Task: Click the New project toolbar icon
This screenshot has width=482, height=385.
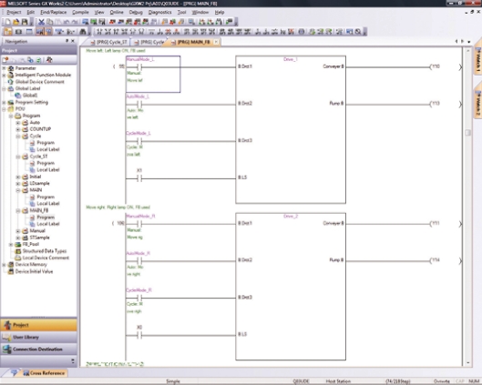Action: click(x=7, y=22)
